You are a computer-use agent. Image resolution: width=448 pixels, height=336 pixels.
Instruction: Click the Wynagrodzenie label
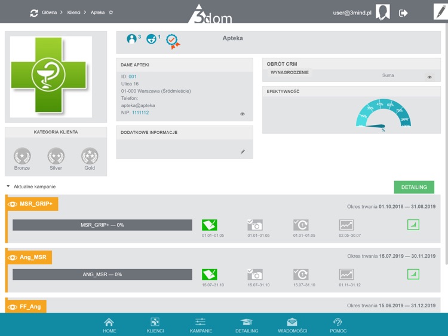[x=290, y=72]
